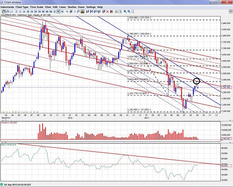Zoom out with the minus magnifier icon
Image resolution: width=233 pixels, height=187 pixels.
click(129, 12)
